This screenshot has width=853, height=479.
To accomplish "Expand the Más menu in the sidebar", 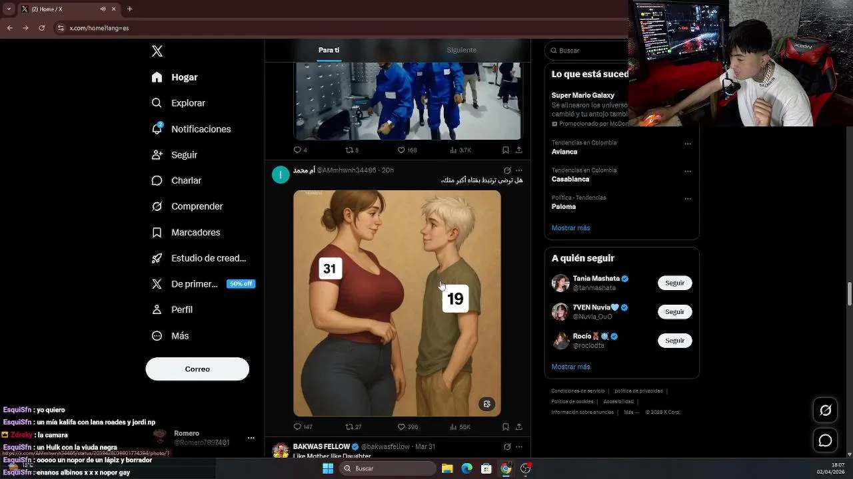I will 170,336.
